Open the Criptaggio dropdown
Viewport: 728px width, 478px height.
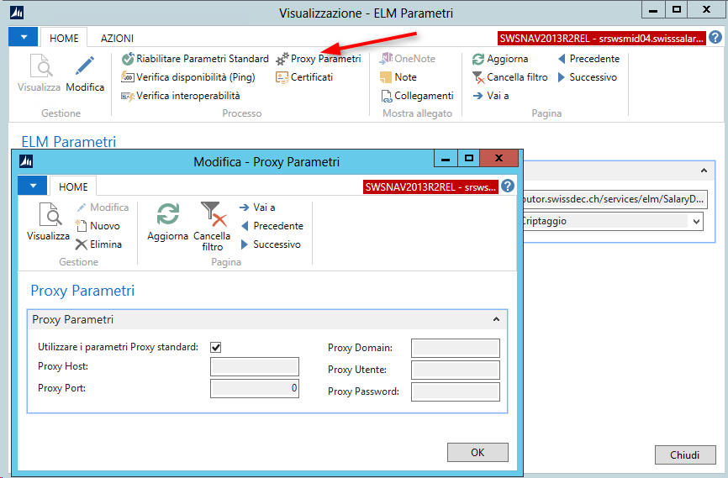click(x=696, y=221)
